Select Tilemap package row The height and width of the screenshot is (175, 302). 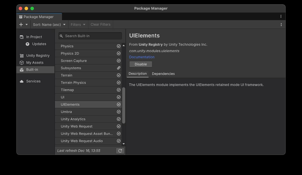[x=88, y=90]
